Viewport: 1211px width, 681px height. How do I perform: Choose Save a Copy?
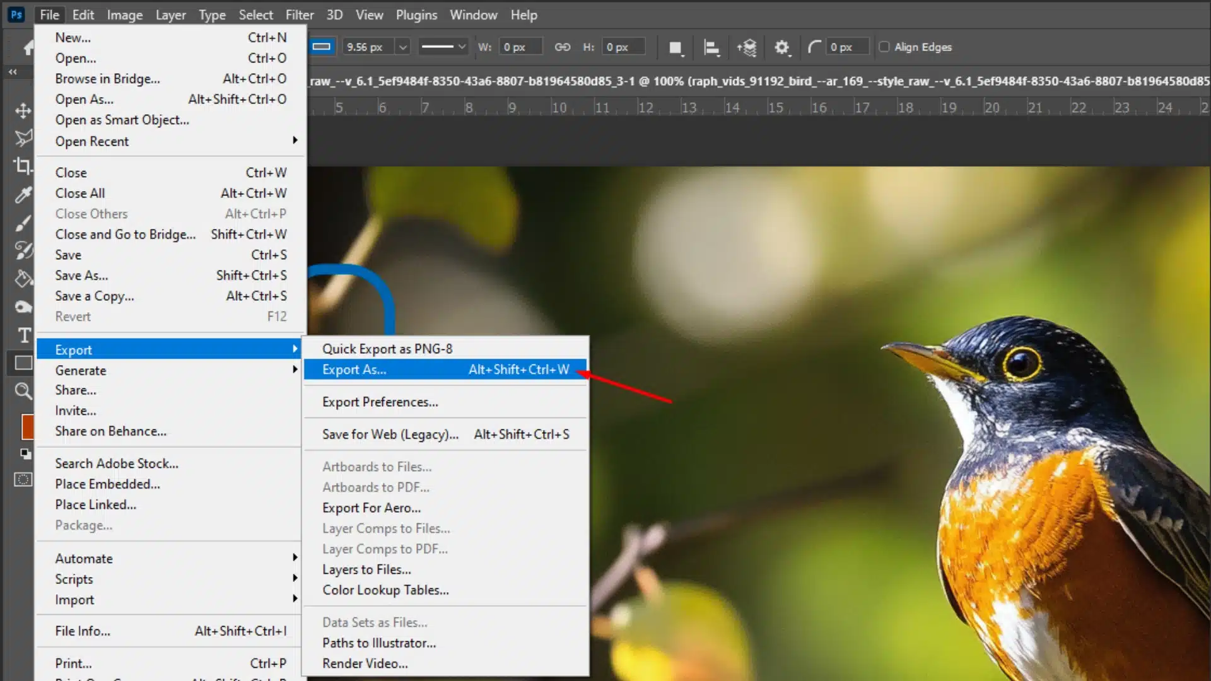coord(171,296)
